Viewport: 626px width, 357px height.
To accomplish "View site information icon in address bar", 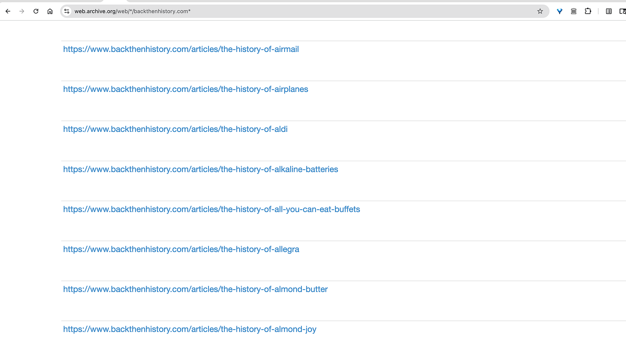I will coord(67,11).
